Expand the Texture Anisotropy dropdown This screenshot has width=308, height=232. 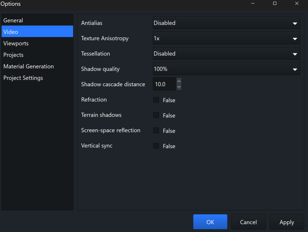click(x=226, y=39)
